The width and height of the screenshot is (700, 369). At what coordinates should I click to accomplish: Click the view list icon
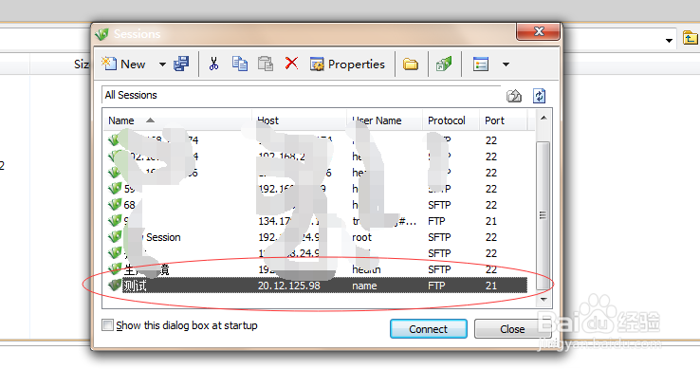click(x=481, y=65)
